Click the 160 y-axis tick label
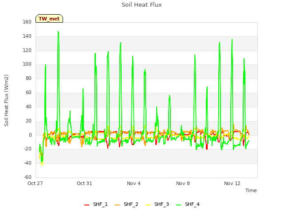This screenshot has height=213, width=284. coord(27,22)
